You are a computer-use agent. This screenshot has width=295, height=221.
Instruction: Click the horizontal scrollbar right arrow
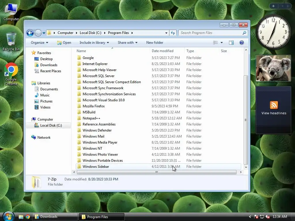coord(241,172)
